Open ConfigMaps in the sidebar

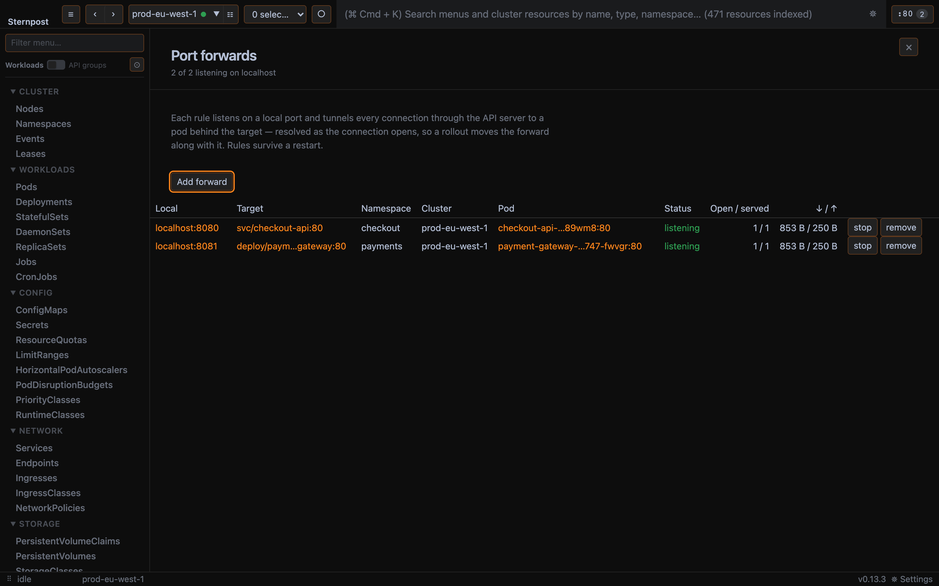(41, 310)
